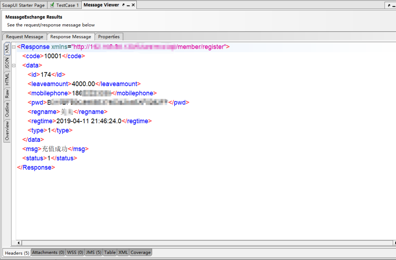The width and height of the screenshot is (396, 260).
Task: Select the vertical HTML view tab
Action: [x=7, y=79]
